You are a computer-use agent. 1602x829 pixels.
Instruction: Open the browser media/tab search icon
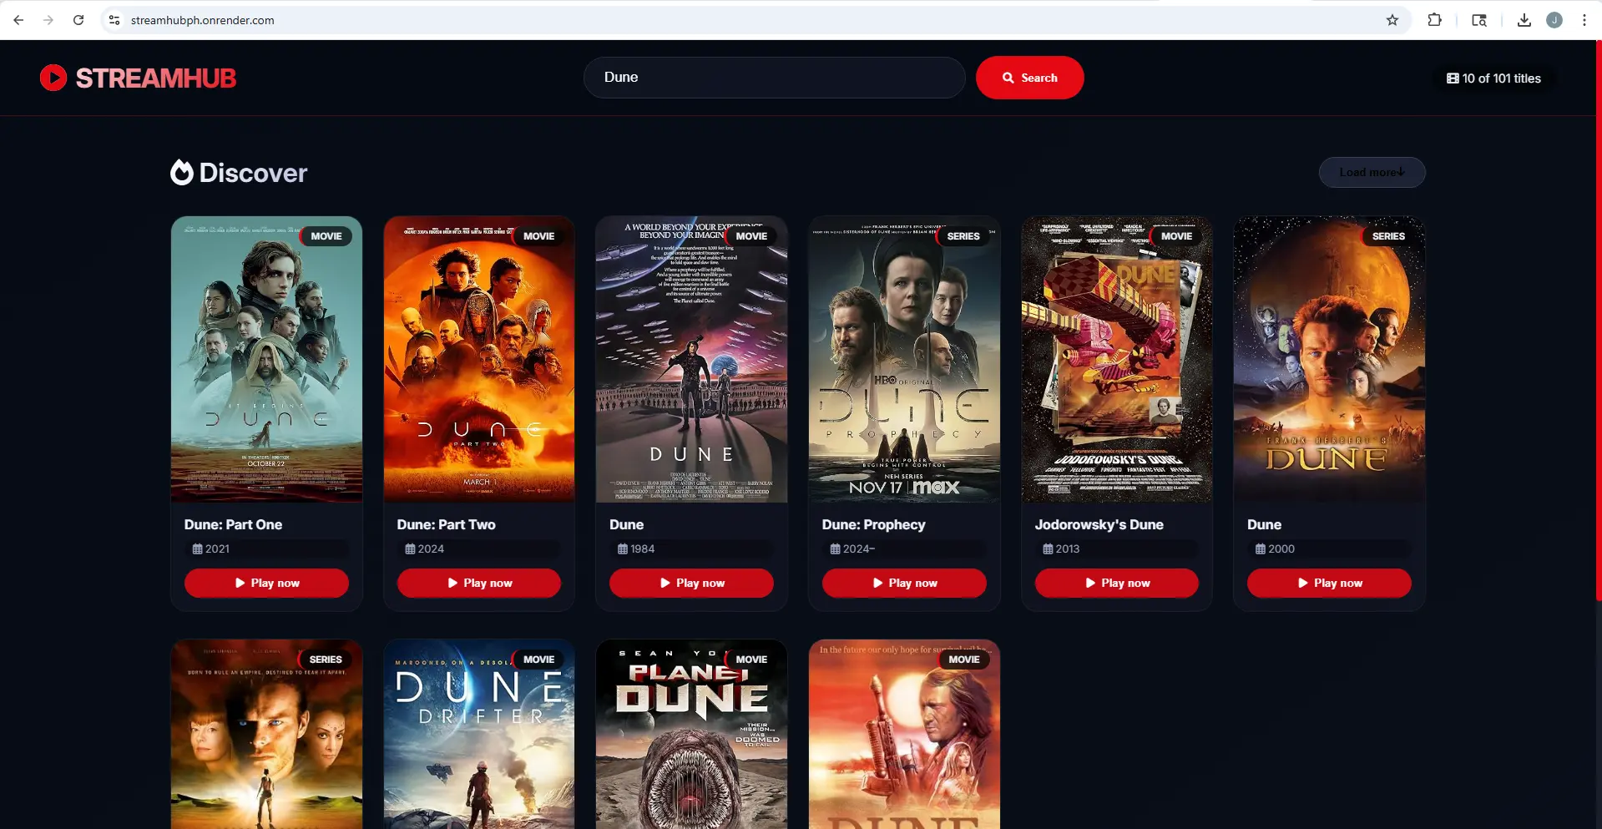pyautogui.click(x=1479, y=20)
